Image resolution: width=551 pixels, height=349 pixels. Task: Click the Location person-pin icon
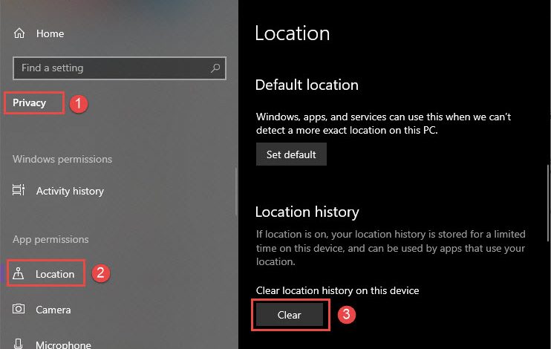[18, 273]
